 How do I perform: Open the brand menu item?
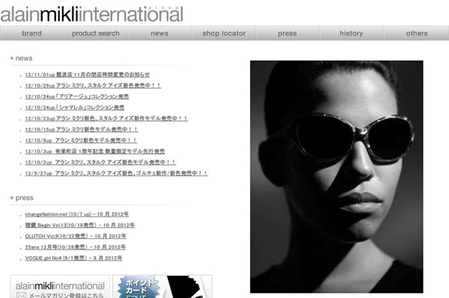tap(31, 33)
